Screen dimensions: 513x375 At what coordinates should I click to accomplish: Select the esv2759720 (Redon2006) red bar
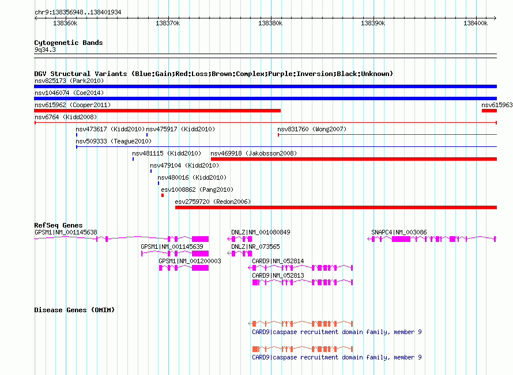tap(336, 207)
